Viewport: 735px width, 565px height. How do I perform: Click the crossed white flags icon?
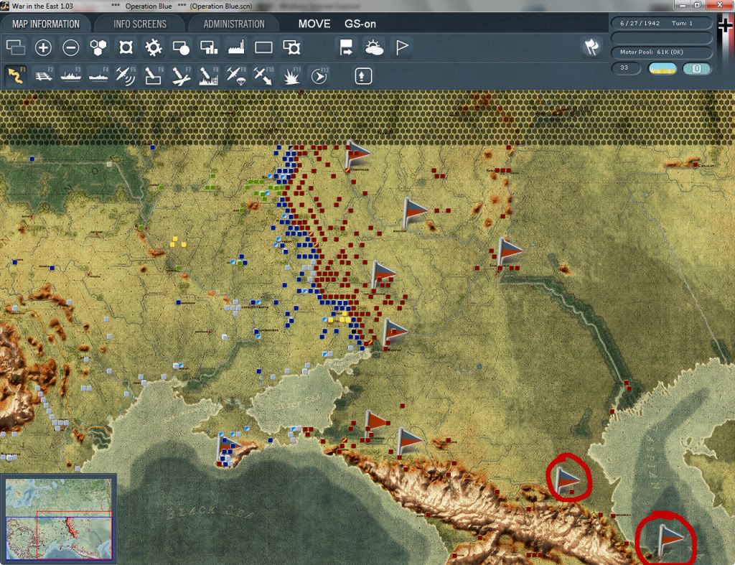coord(591,47)
